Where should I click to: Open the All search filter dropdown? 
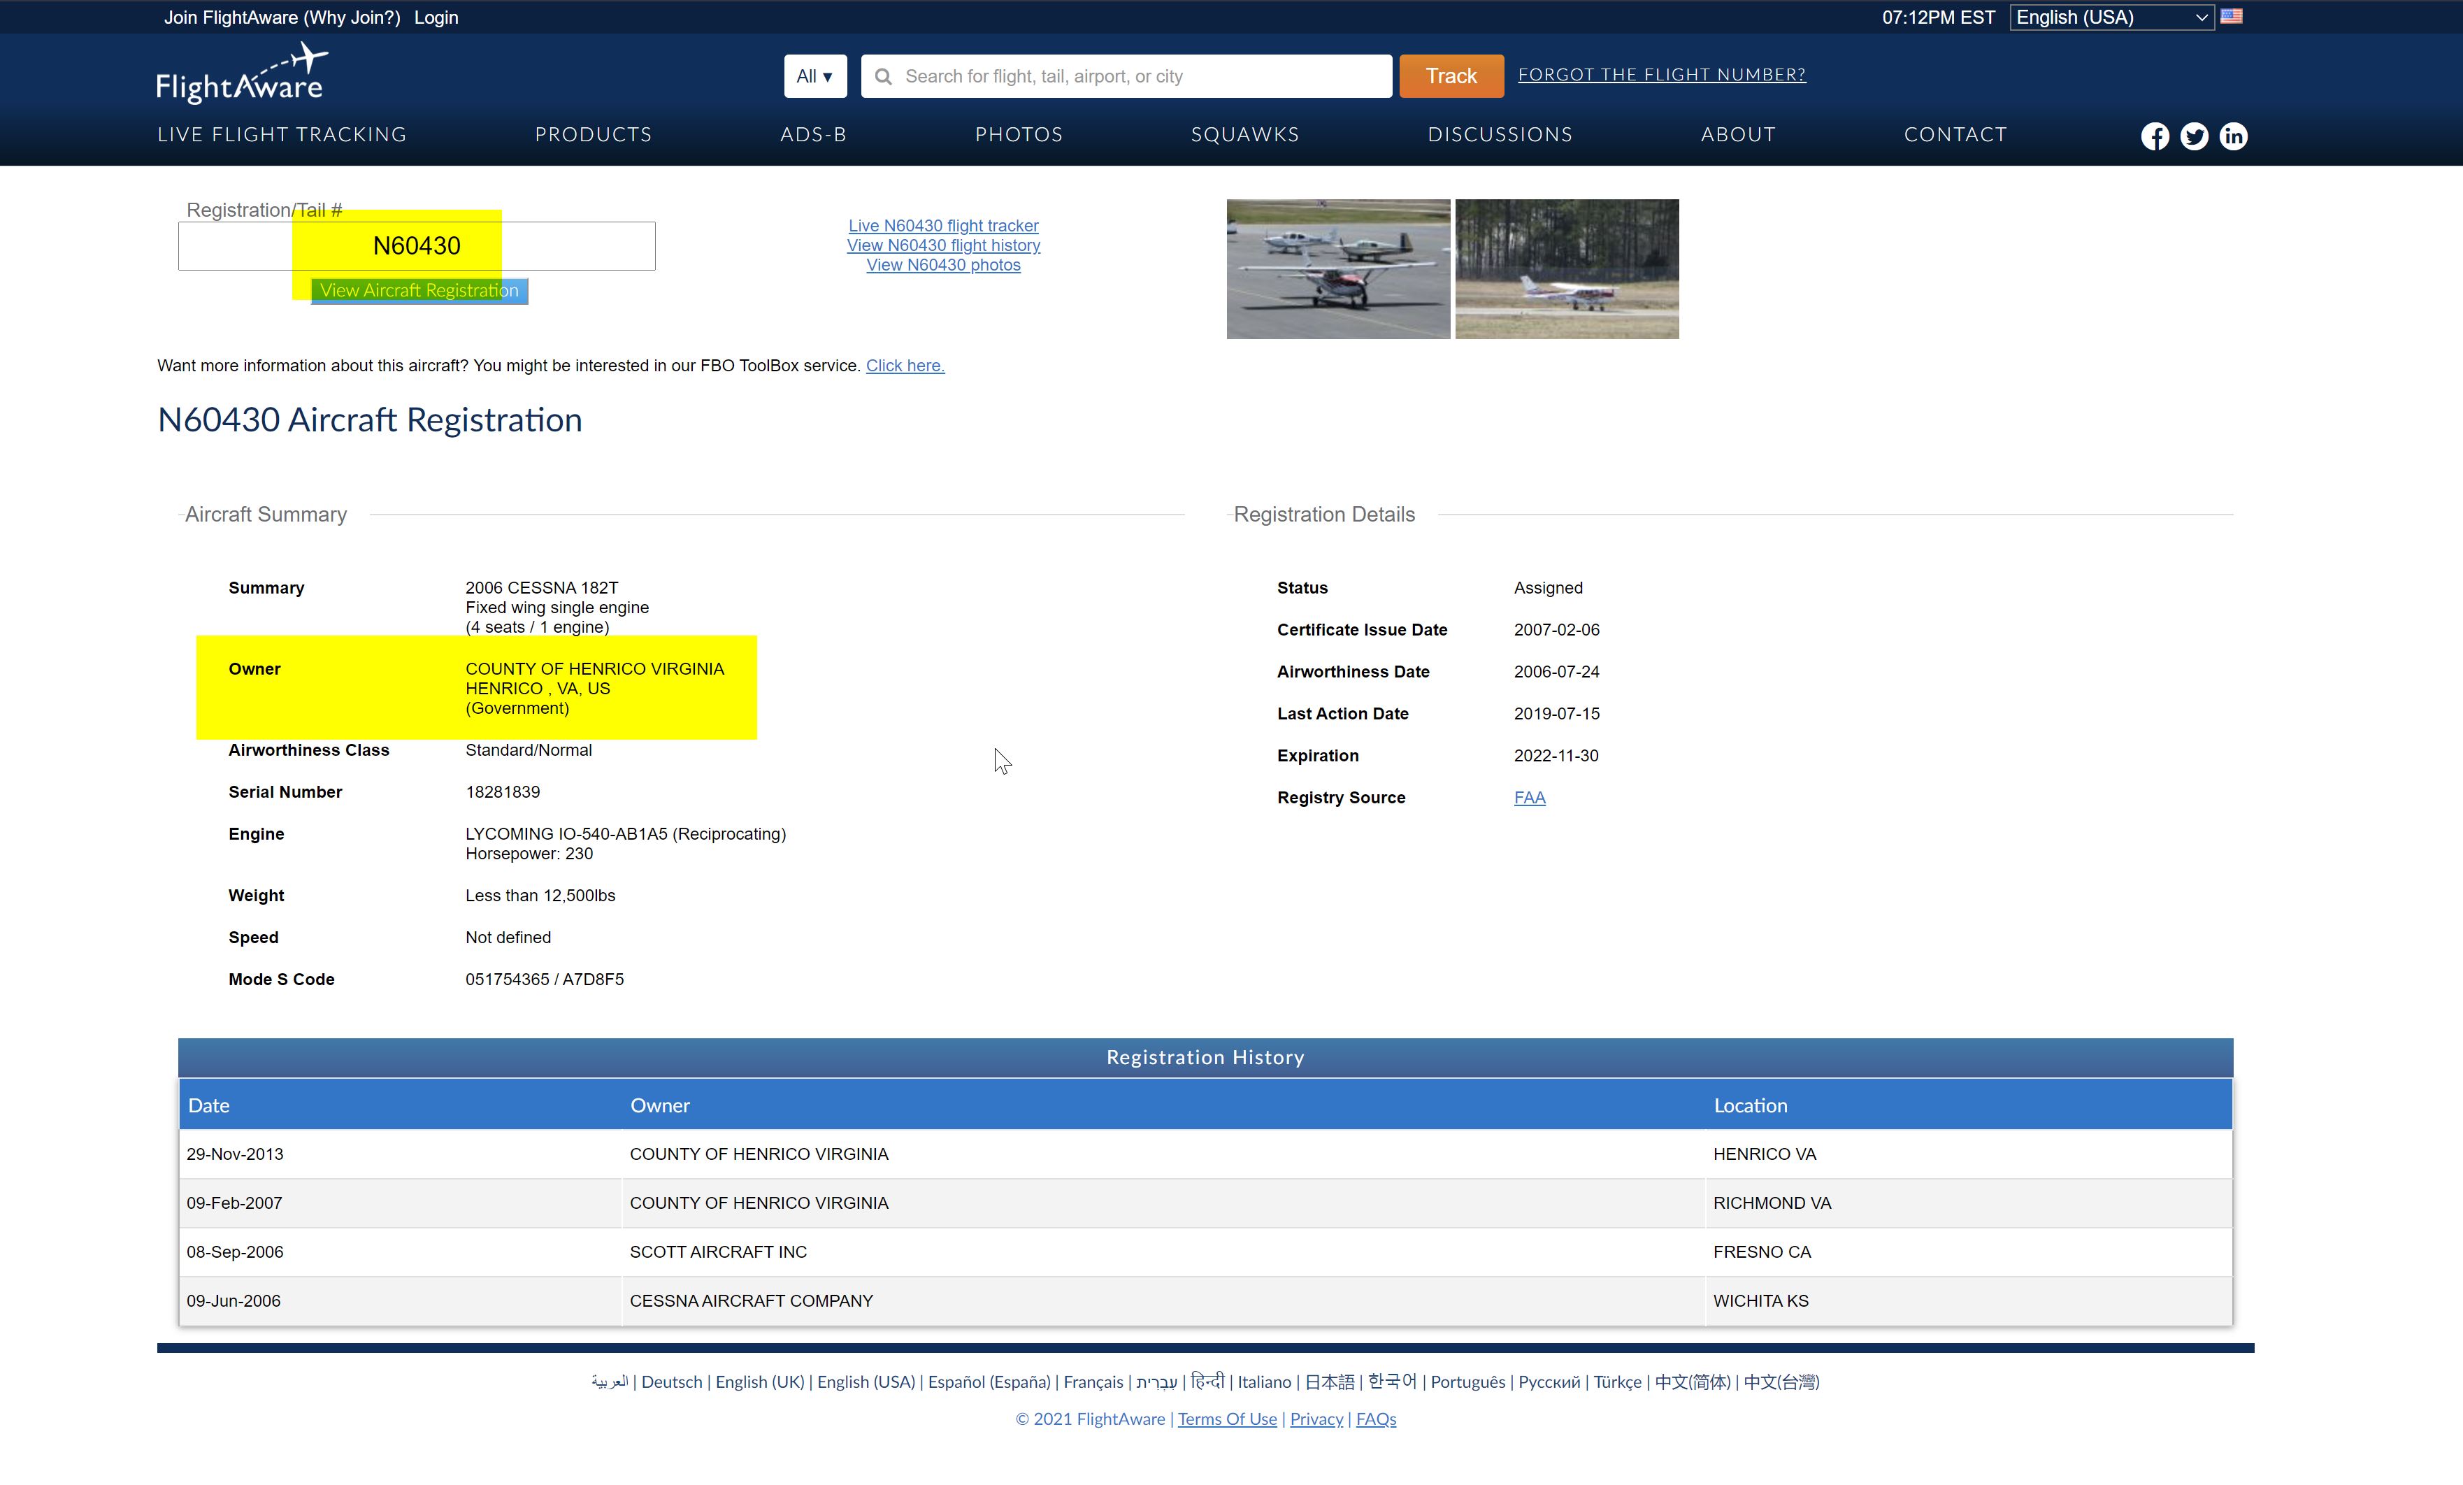tap(814, 77)
